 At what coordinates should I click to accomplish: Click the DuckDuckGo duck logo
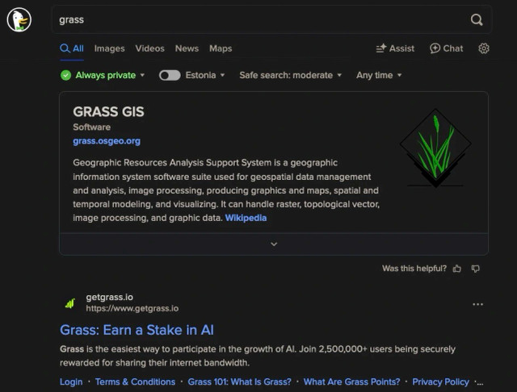tap(19, 19)
